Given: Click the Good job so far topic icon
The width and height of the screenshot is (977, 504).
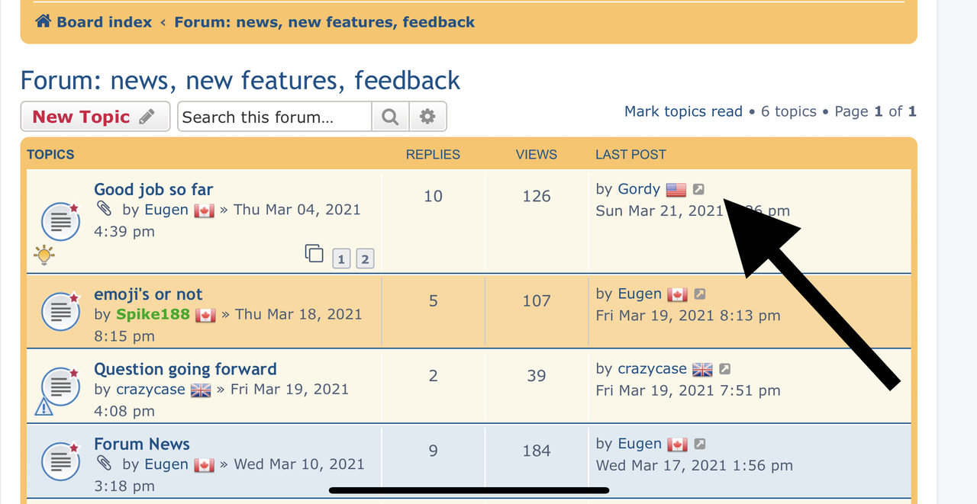Looking at the screenshot, I should pyautogui.click(x=60, y=221).
